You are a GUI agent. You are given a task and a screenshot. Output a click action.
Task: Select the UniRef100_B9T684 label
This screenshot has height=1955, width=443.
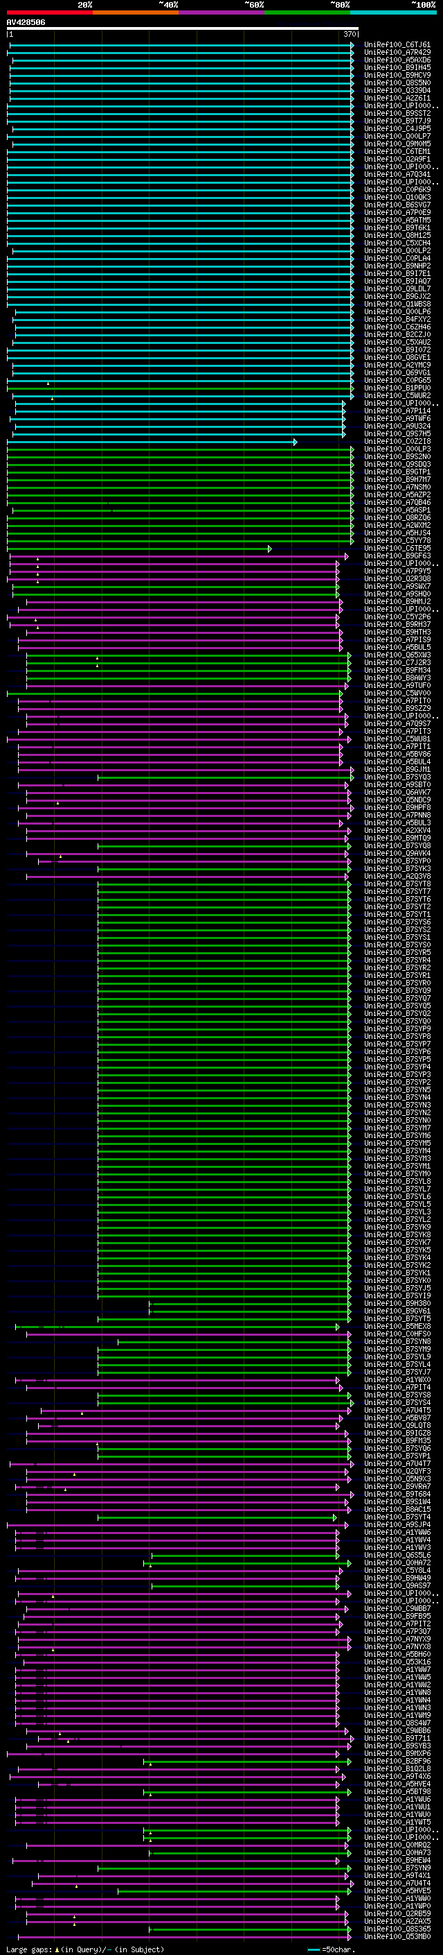[397, 1495]
